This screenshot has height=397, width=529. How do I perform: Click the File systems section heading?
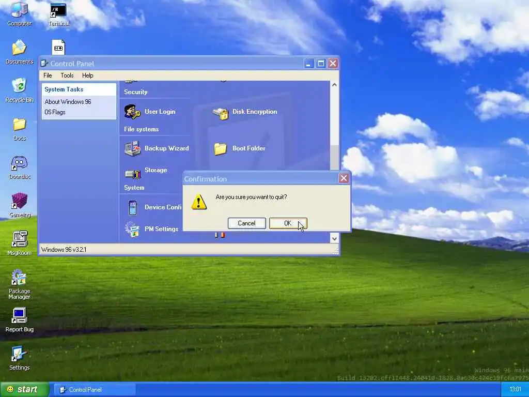pos(142,129)
